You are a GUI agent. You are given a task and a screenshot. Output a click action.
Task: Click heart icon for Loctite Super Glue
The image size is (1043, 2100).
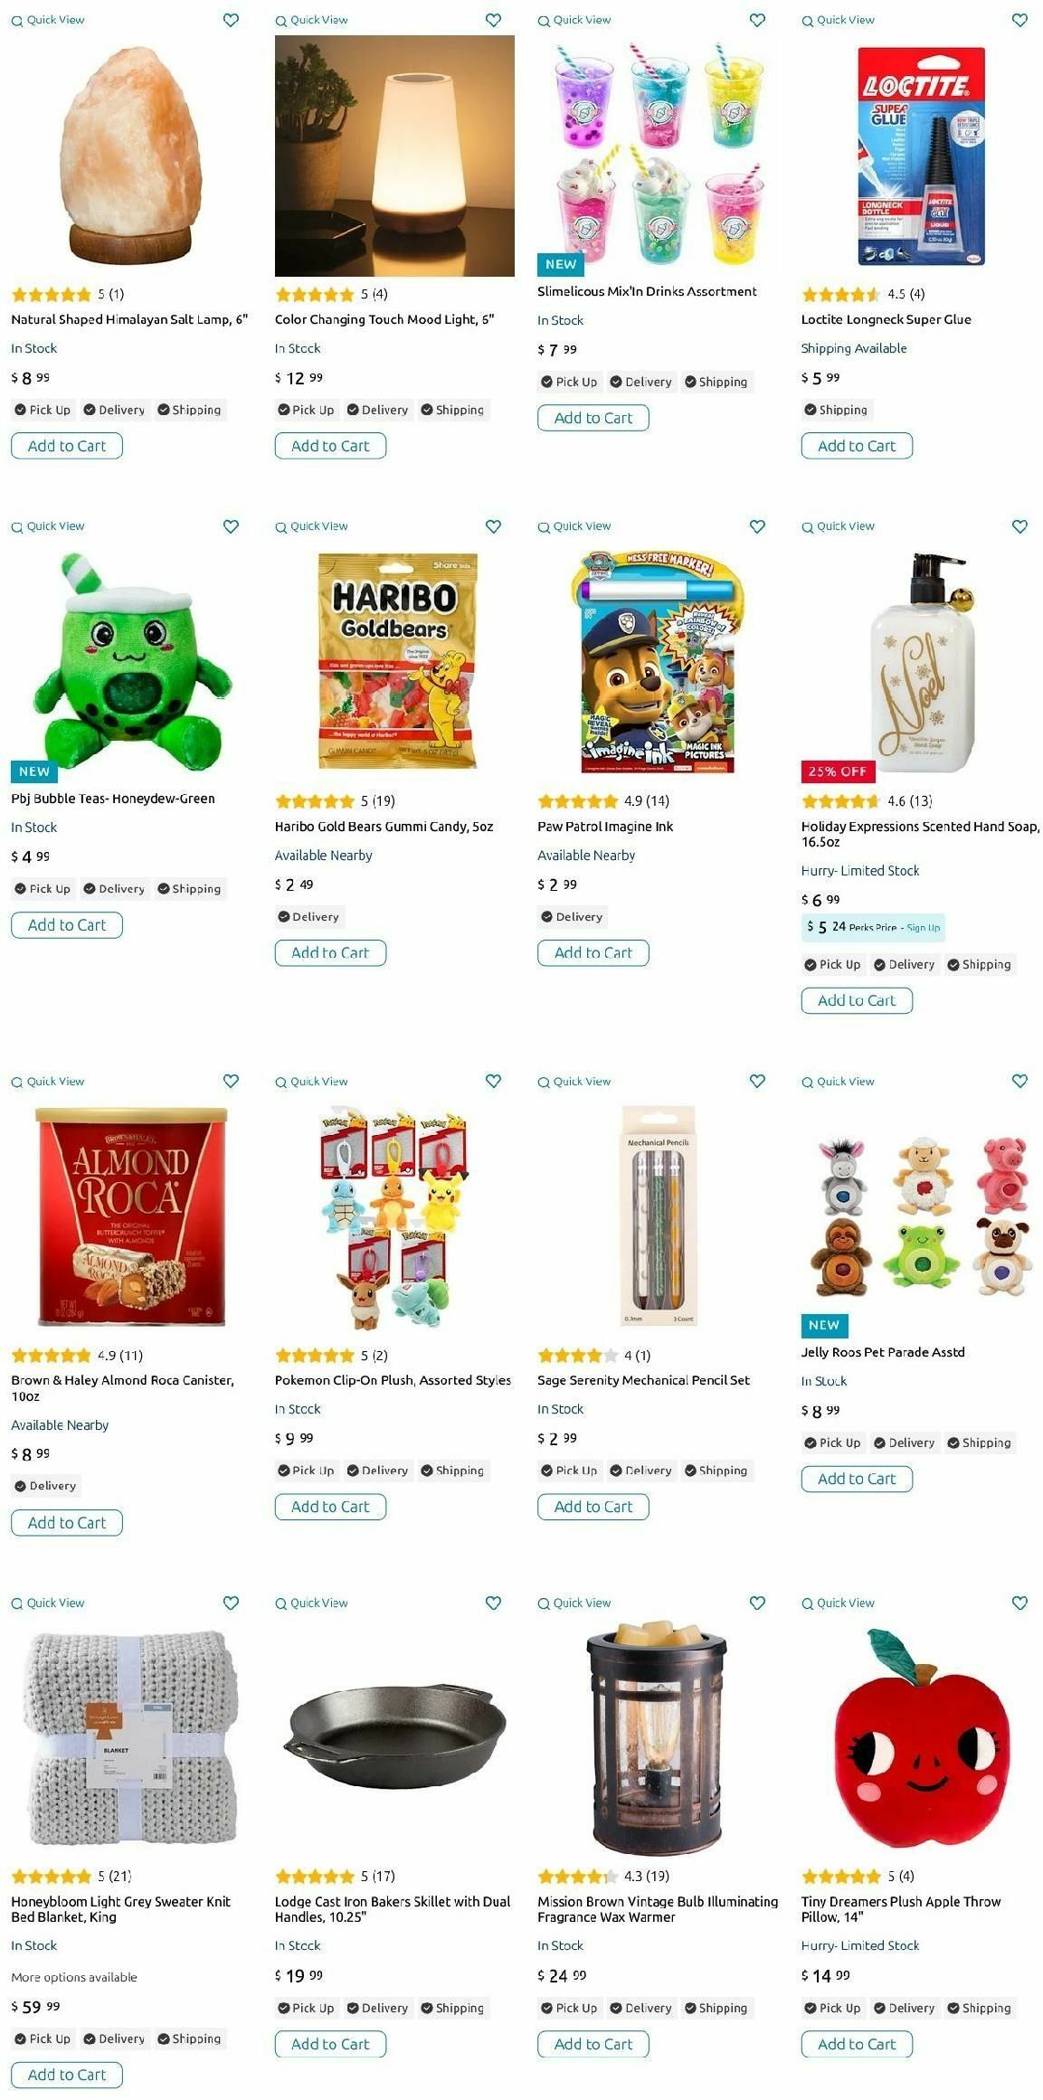pos(1019,20)
